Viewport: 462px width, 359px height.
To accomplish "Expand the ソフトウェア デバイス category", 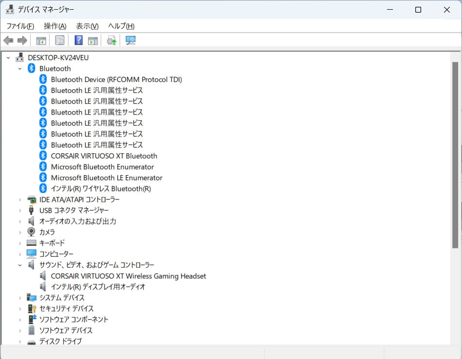I will (20, 331).
